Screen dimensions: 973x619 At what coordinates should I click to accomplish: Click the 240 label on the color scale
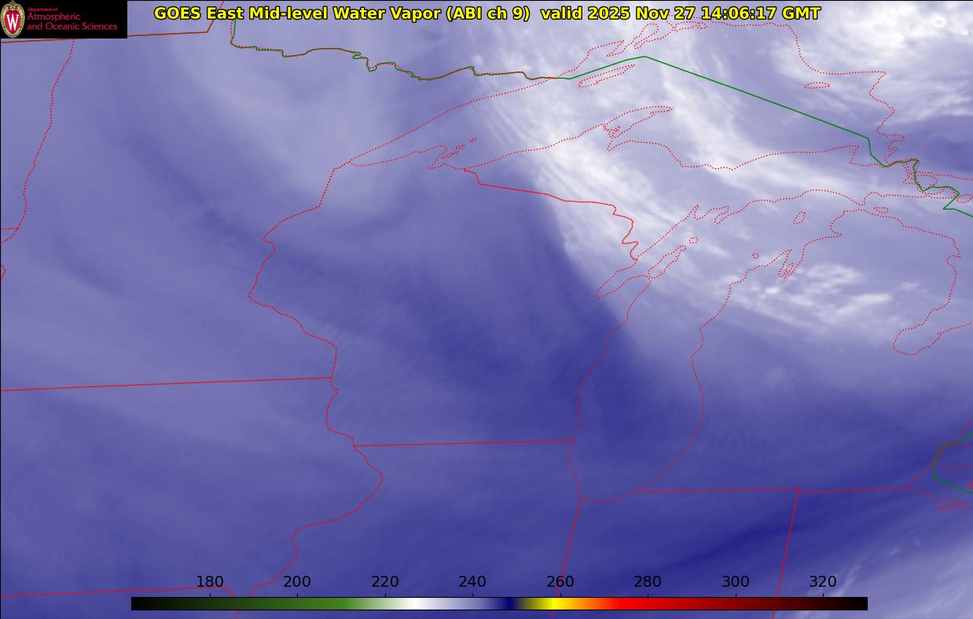(472, 582)
